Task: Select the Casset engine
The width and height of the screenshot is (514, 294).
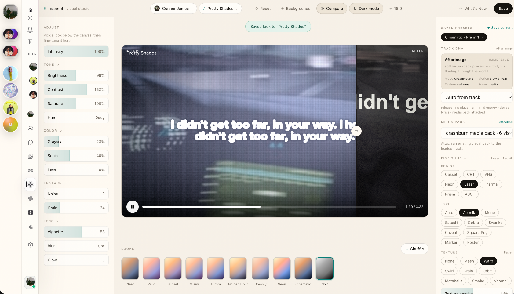Action: pos(451,174)
